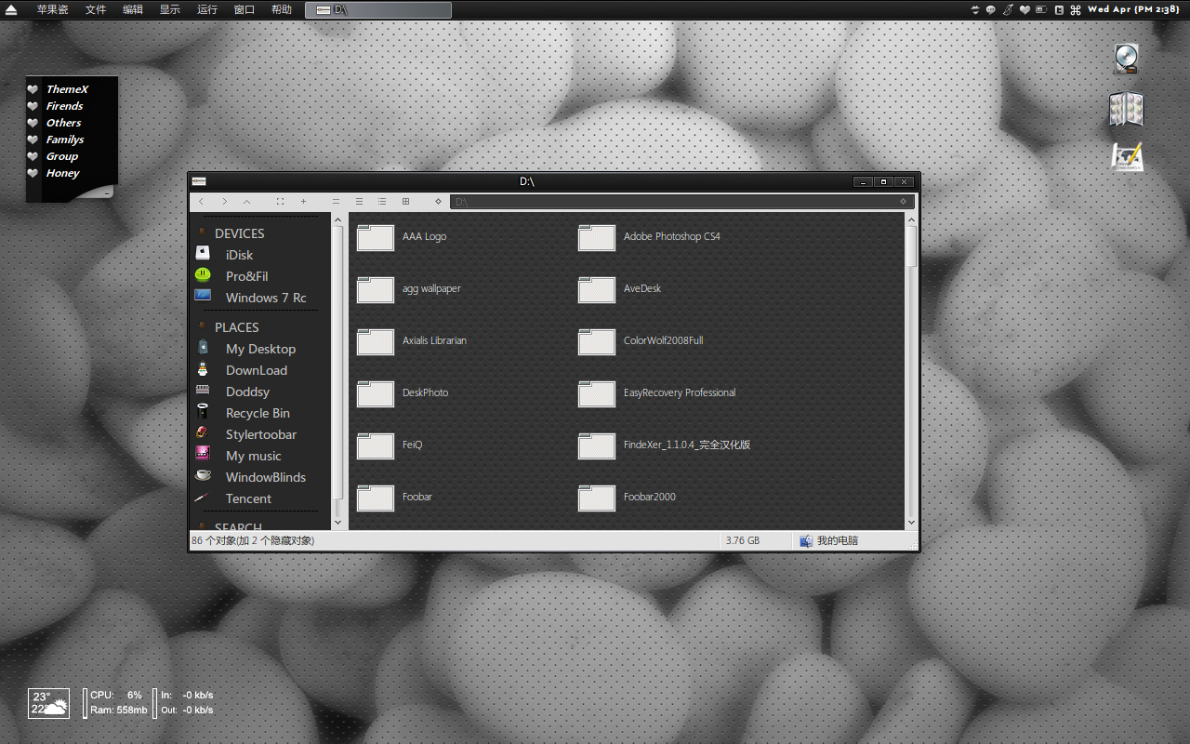1190x744 pixels.
Task: Click the D:\ address bar field
Action: [681, 202]
